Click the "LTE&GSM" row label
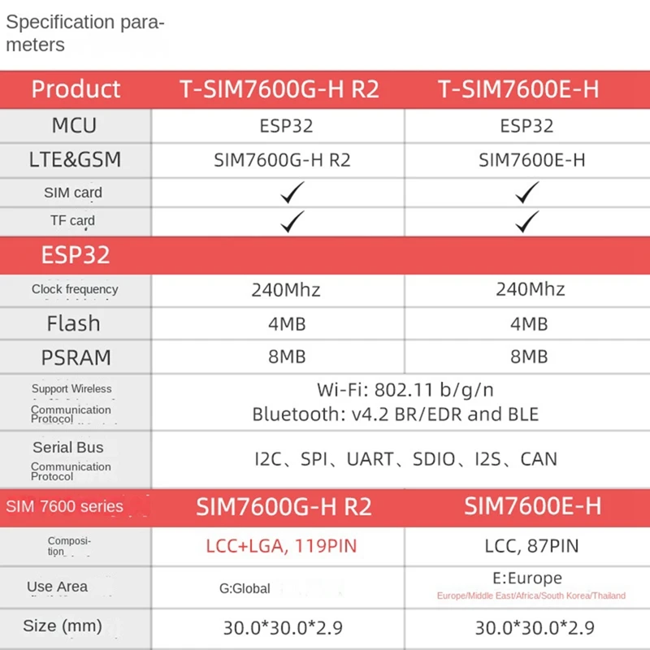Image resolution: width=650 pixels, height=650 pixels. click(x=75, y=159)
